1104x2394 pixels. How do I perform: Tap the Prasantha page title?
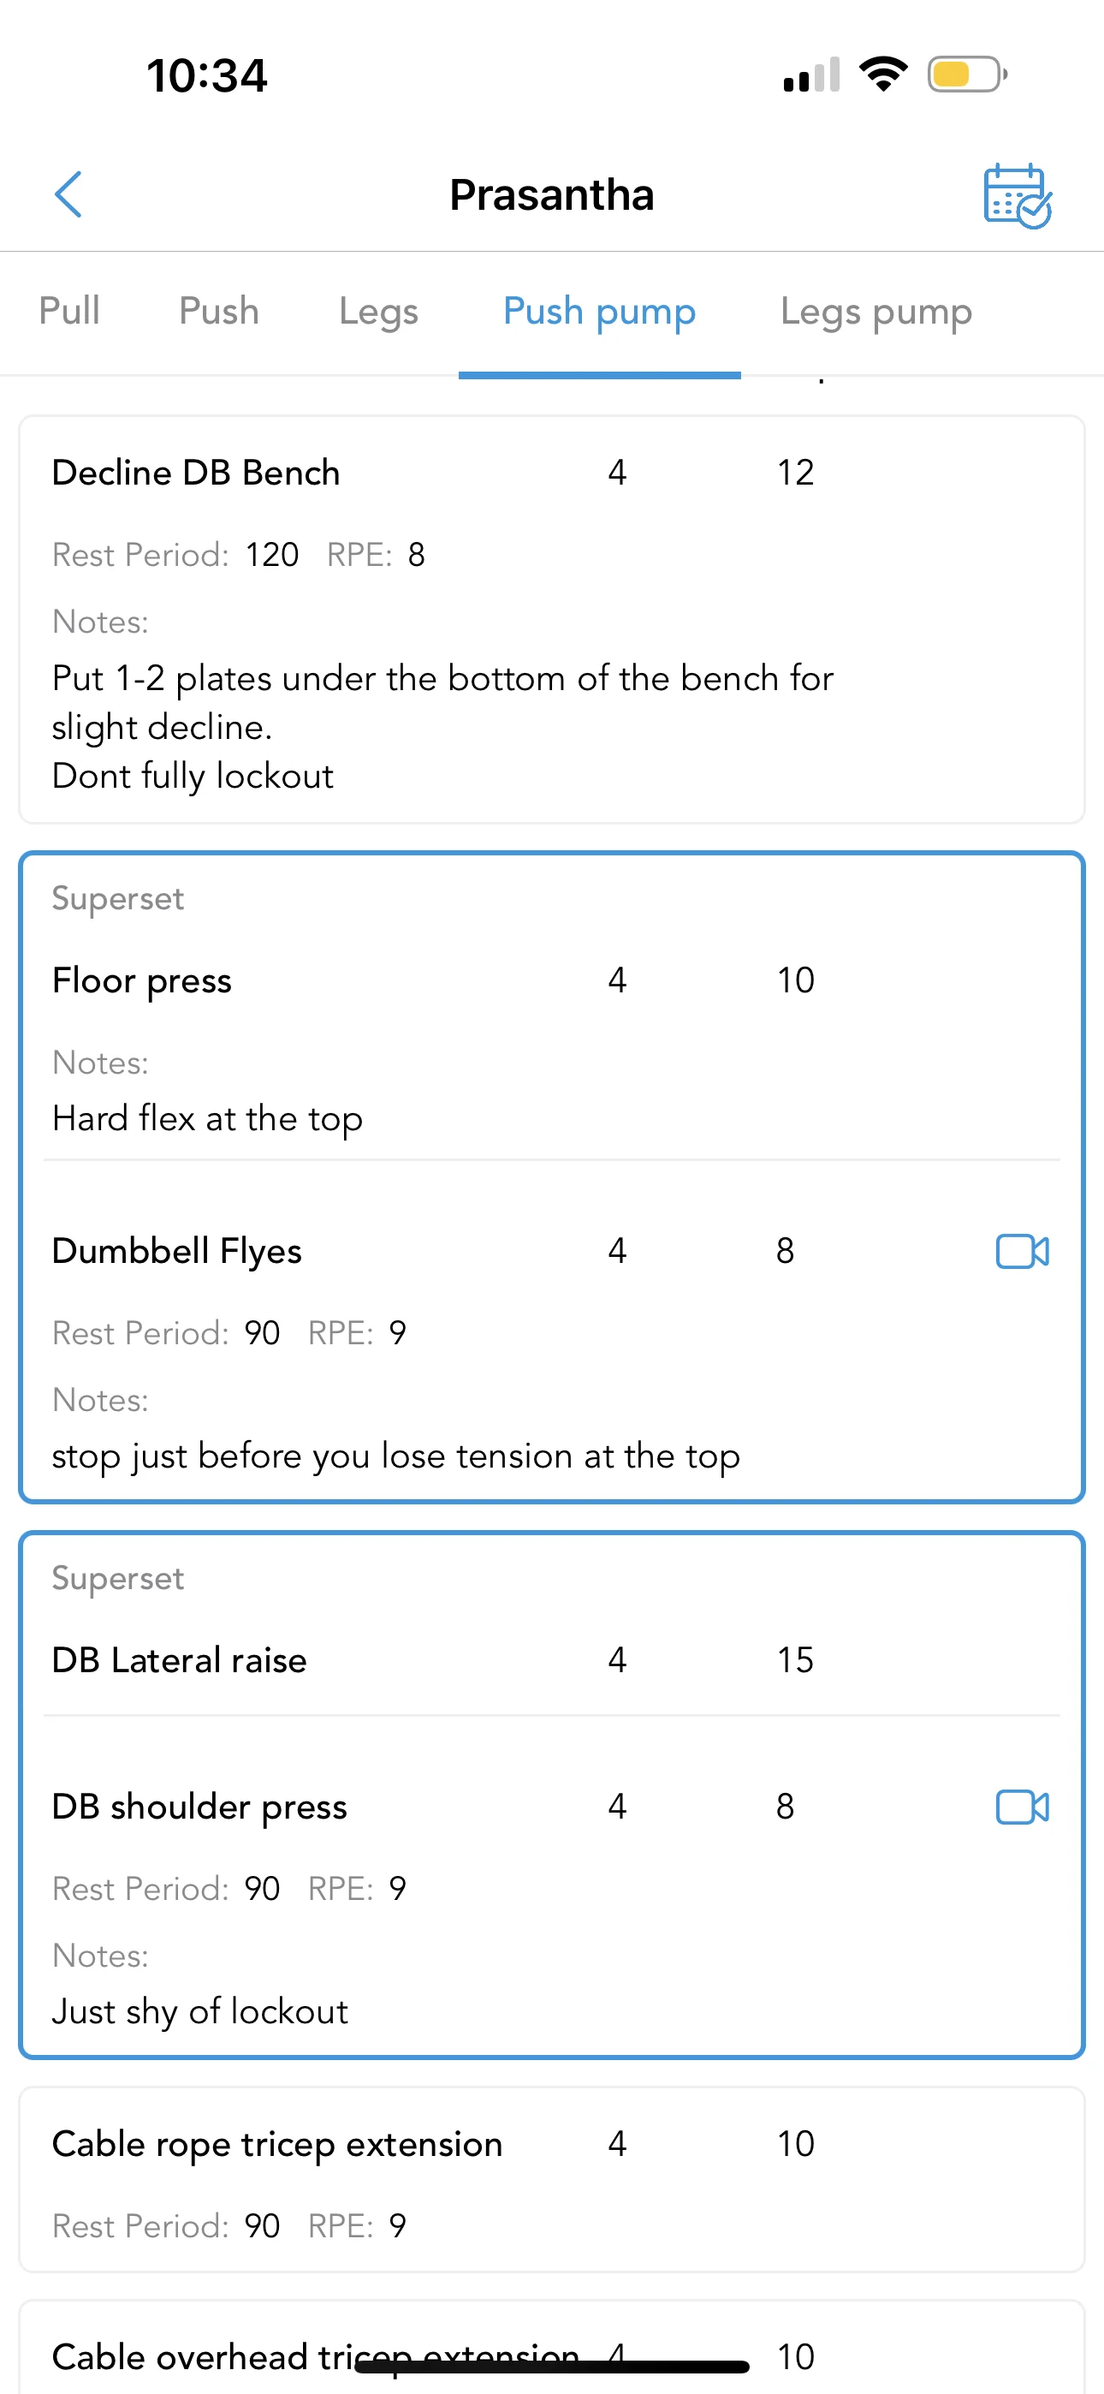[552, 195]
